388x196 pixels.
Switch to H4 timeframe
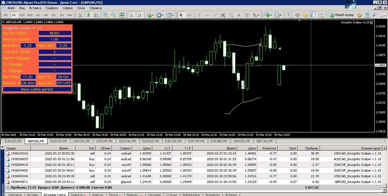[46, 15]
